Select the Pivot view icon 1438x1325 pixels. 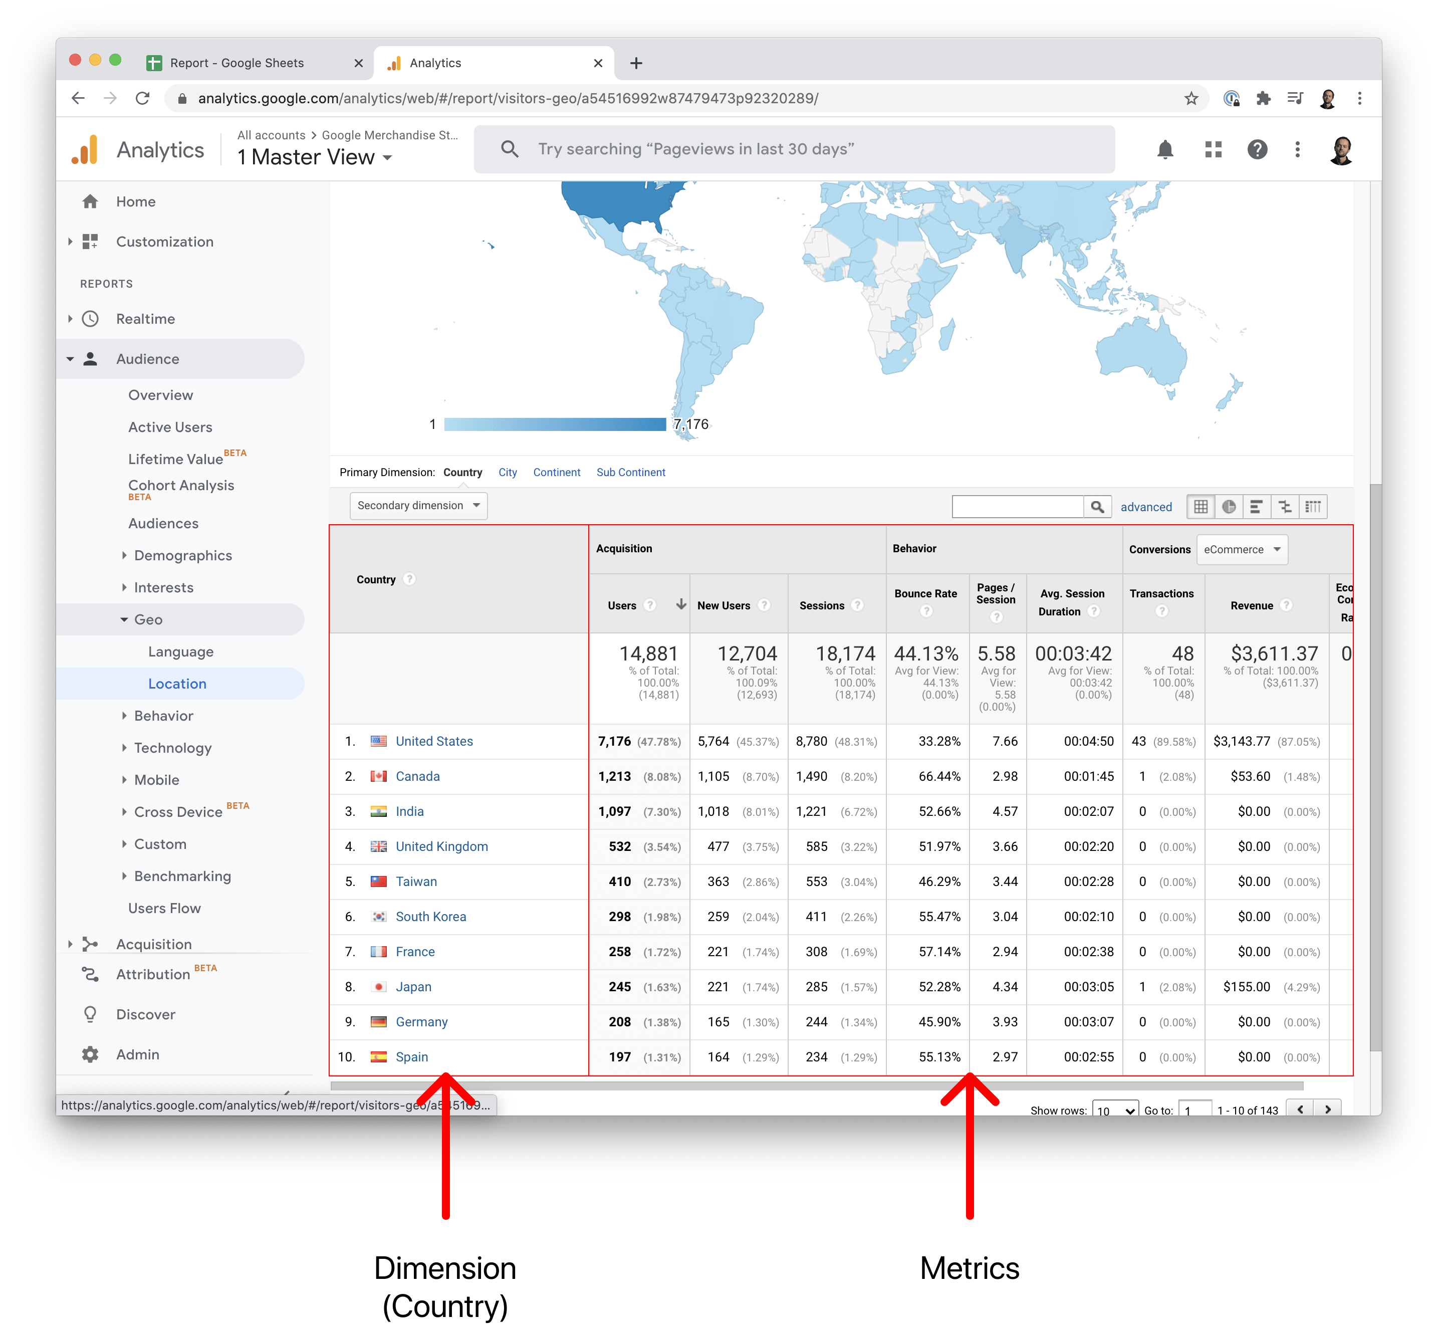pos(1313,507)
